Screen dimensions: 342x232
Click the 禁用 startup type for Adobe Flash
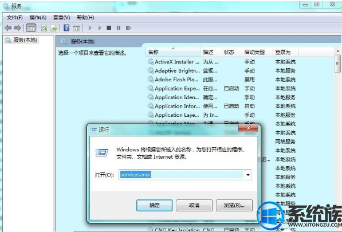[x=250, y=80]
